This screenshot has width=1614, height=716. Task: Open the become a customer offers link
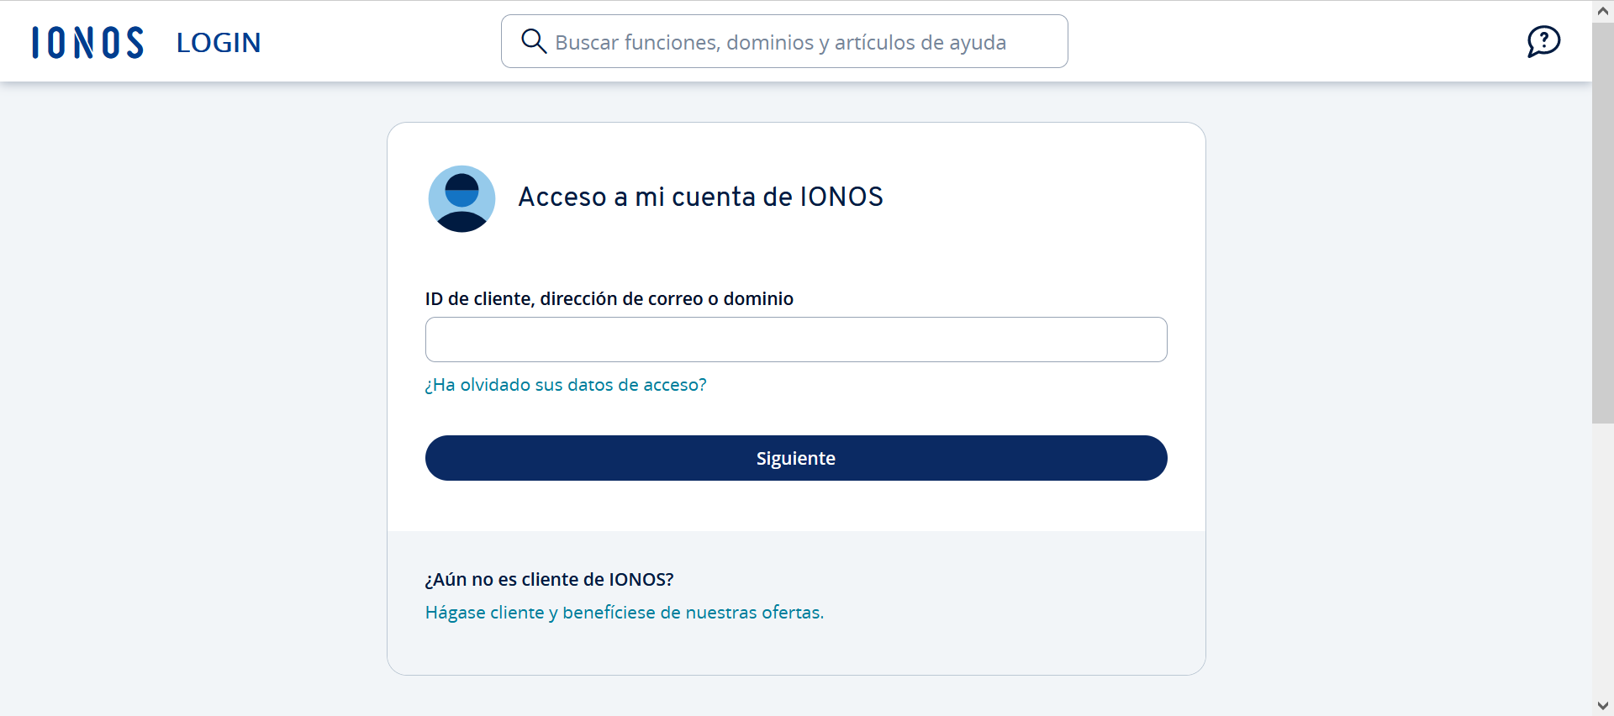click(x=625, y=613)
